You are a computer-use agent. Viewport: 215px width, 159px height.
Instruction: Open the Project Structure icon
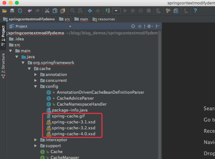(176, 11)
